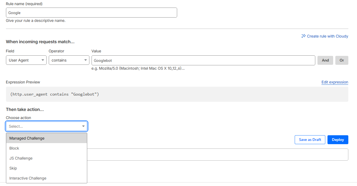Click the blue Deploy button
The image size is (357, 186).
337,140
